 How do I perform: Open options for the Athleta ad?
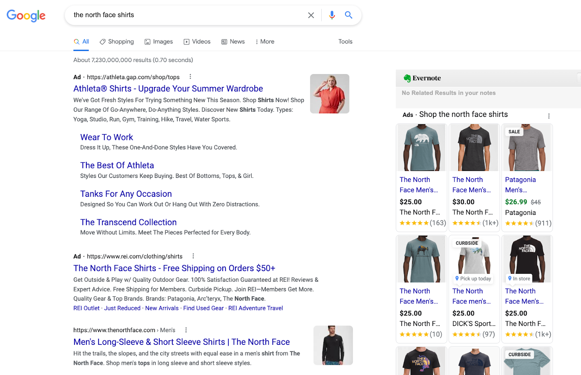tap(190, 77)
